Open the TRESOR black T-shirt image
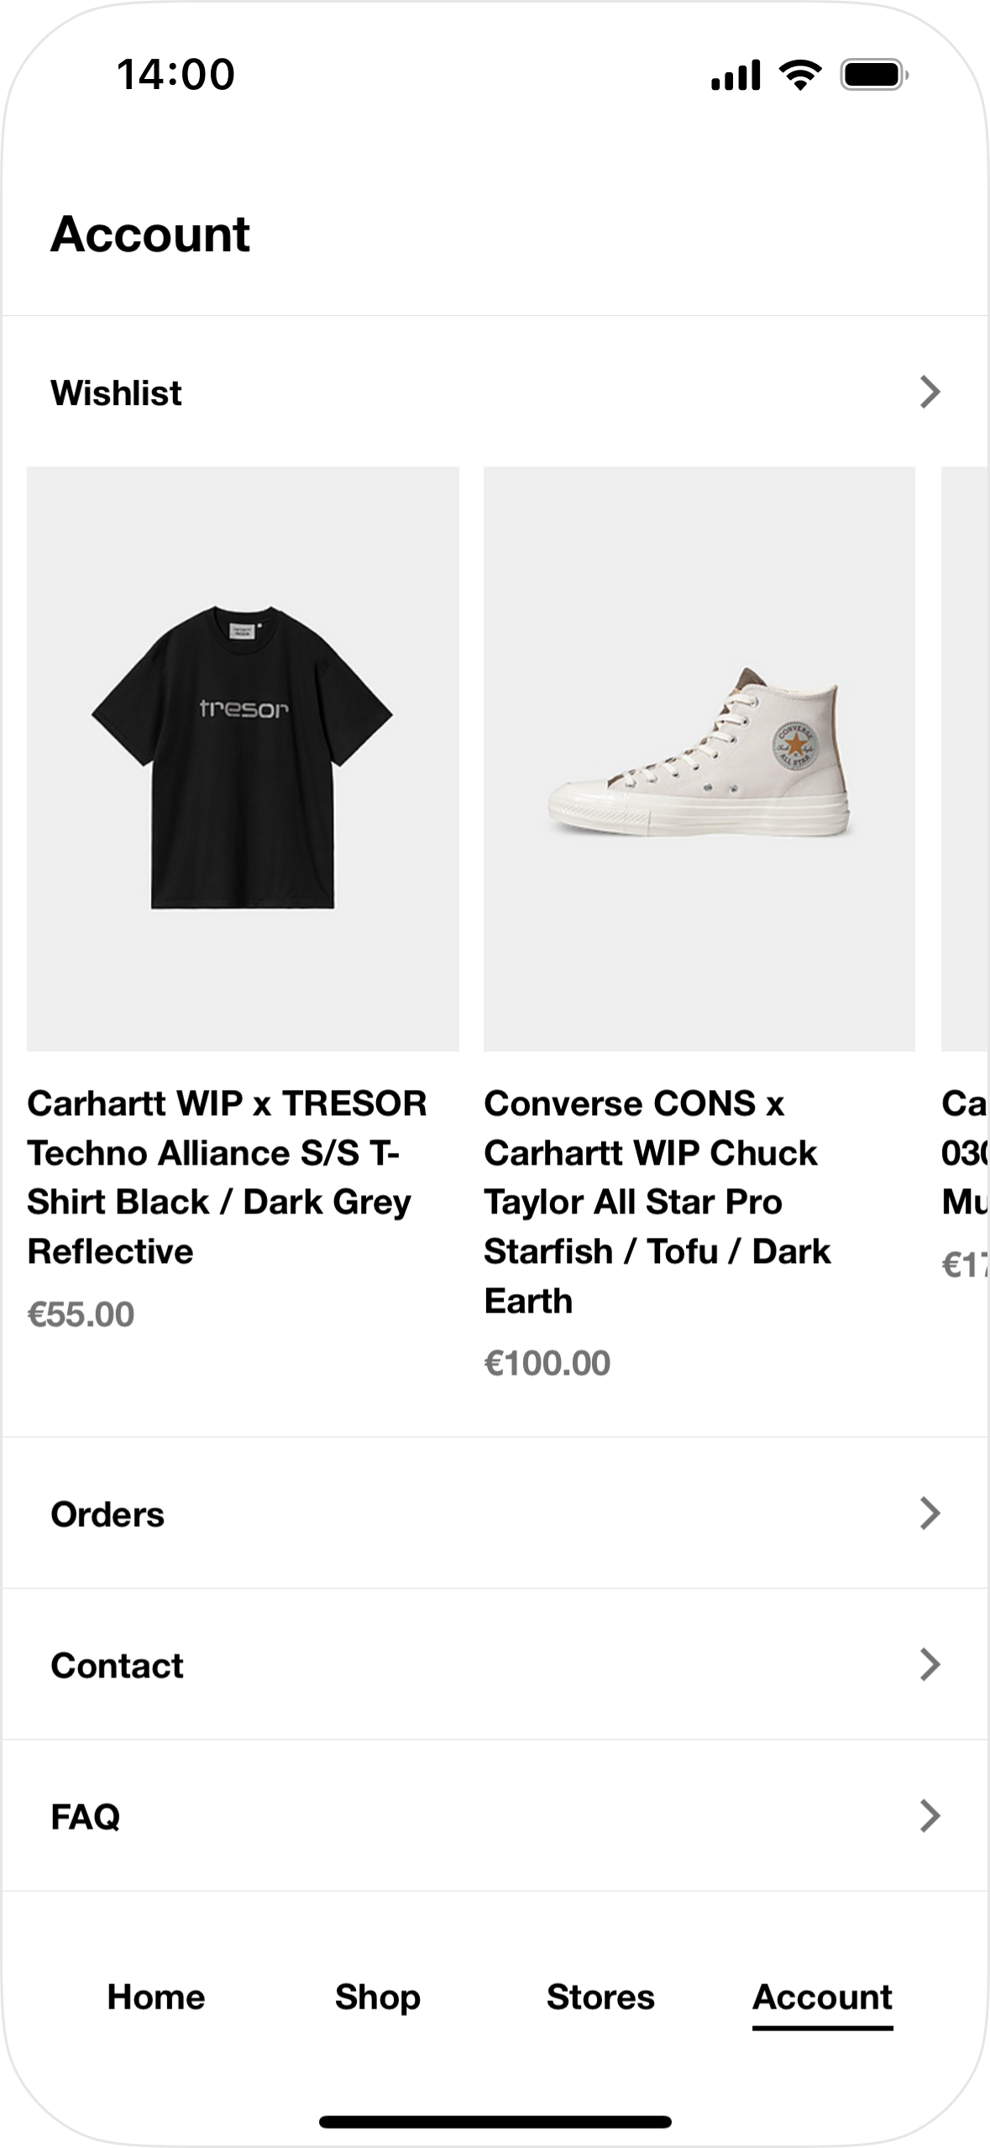This screenshot has width=990, height=2148. click(x=243, y=758)
